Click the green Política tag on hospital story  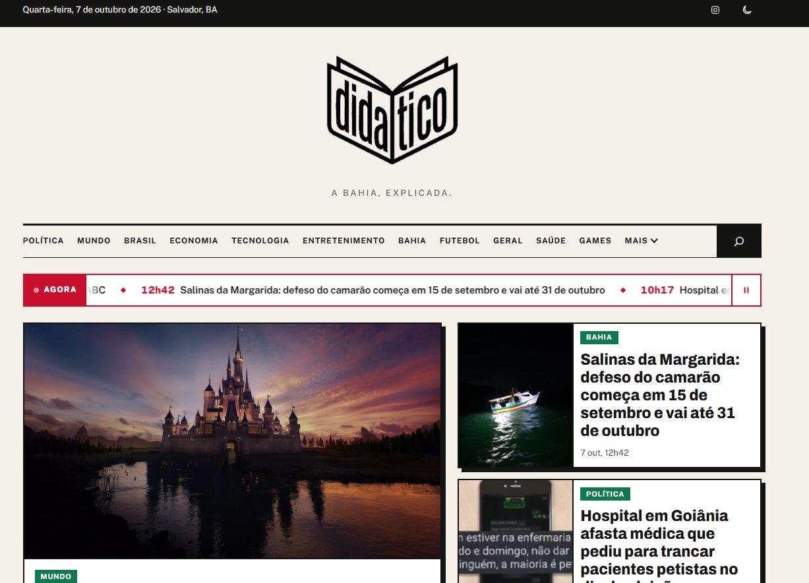pyautogui.click(x=605, y=494)
